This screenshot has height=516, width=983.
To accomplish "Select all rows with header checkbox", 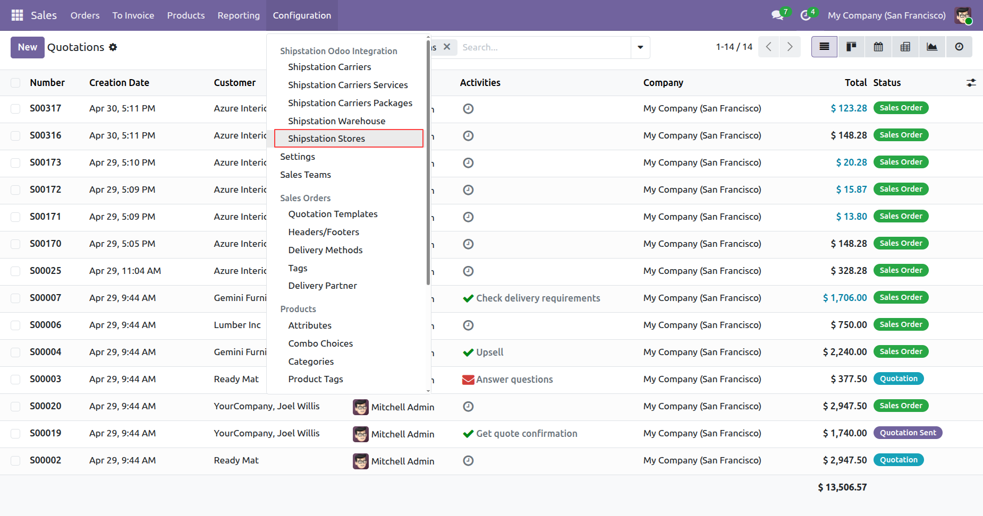I will pyautogui.click(x=15, y=83).
